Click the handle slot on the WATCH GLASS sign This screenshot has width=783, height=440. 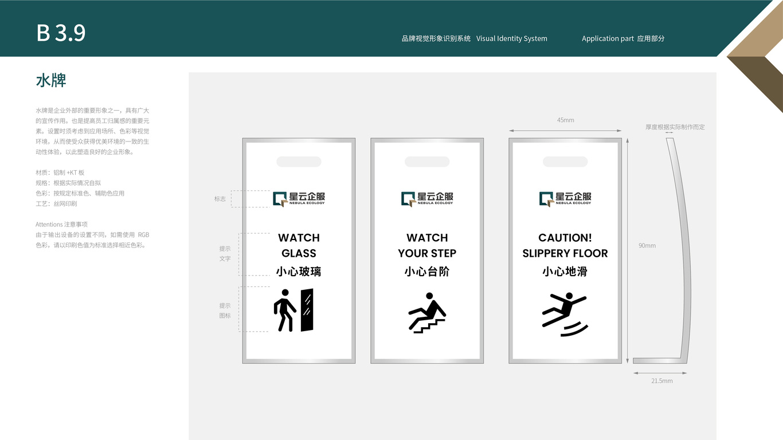click(299, 162)
